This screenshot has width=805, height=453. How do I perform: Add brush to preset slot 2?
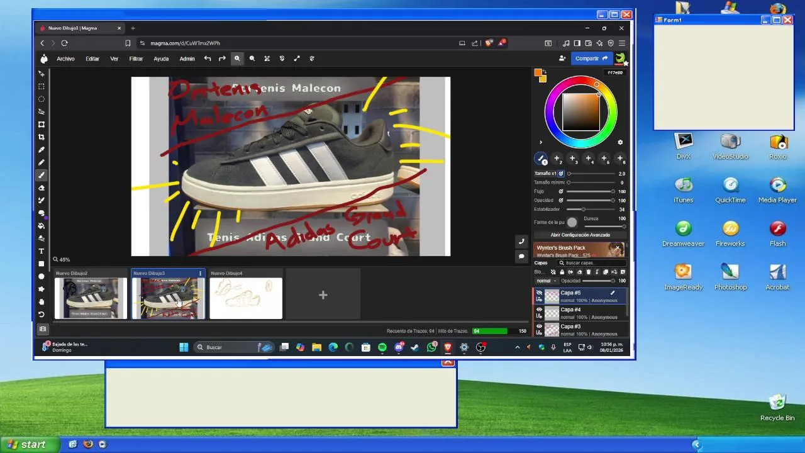coord(557,159)
